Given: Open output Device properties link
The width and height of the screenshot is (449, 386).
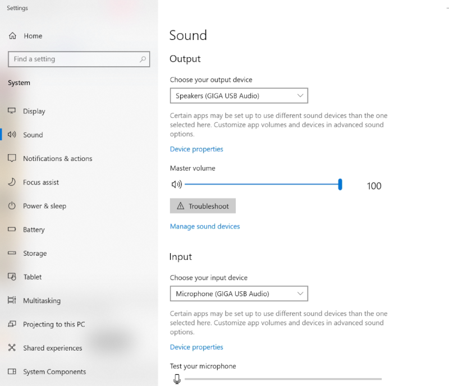Looking at the screenshot, I should click(196, 149).
